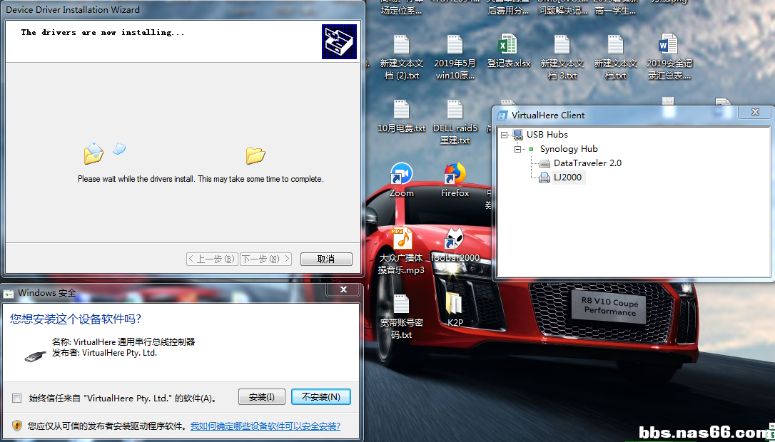775x442 pixels.
Task: Click the VirtualHere Client title icon
Action: coord(502,115)
